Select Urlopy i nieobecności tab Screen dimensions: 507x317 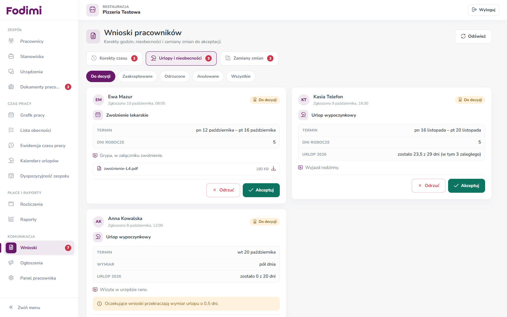(x=181, y=58)
